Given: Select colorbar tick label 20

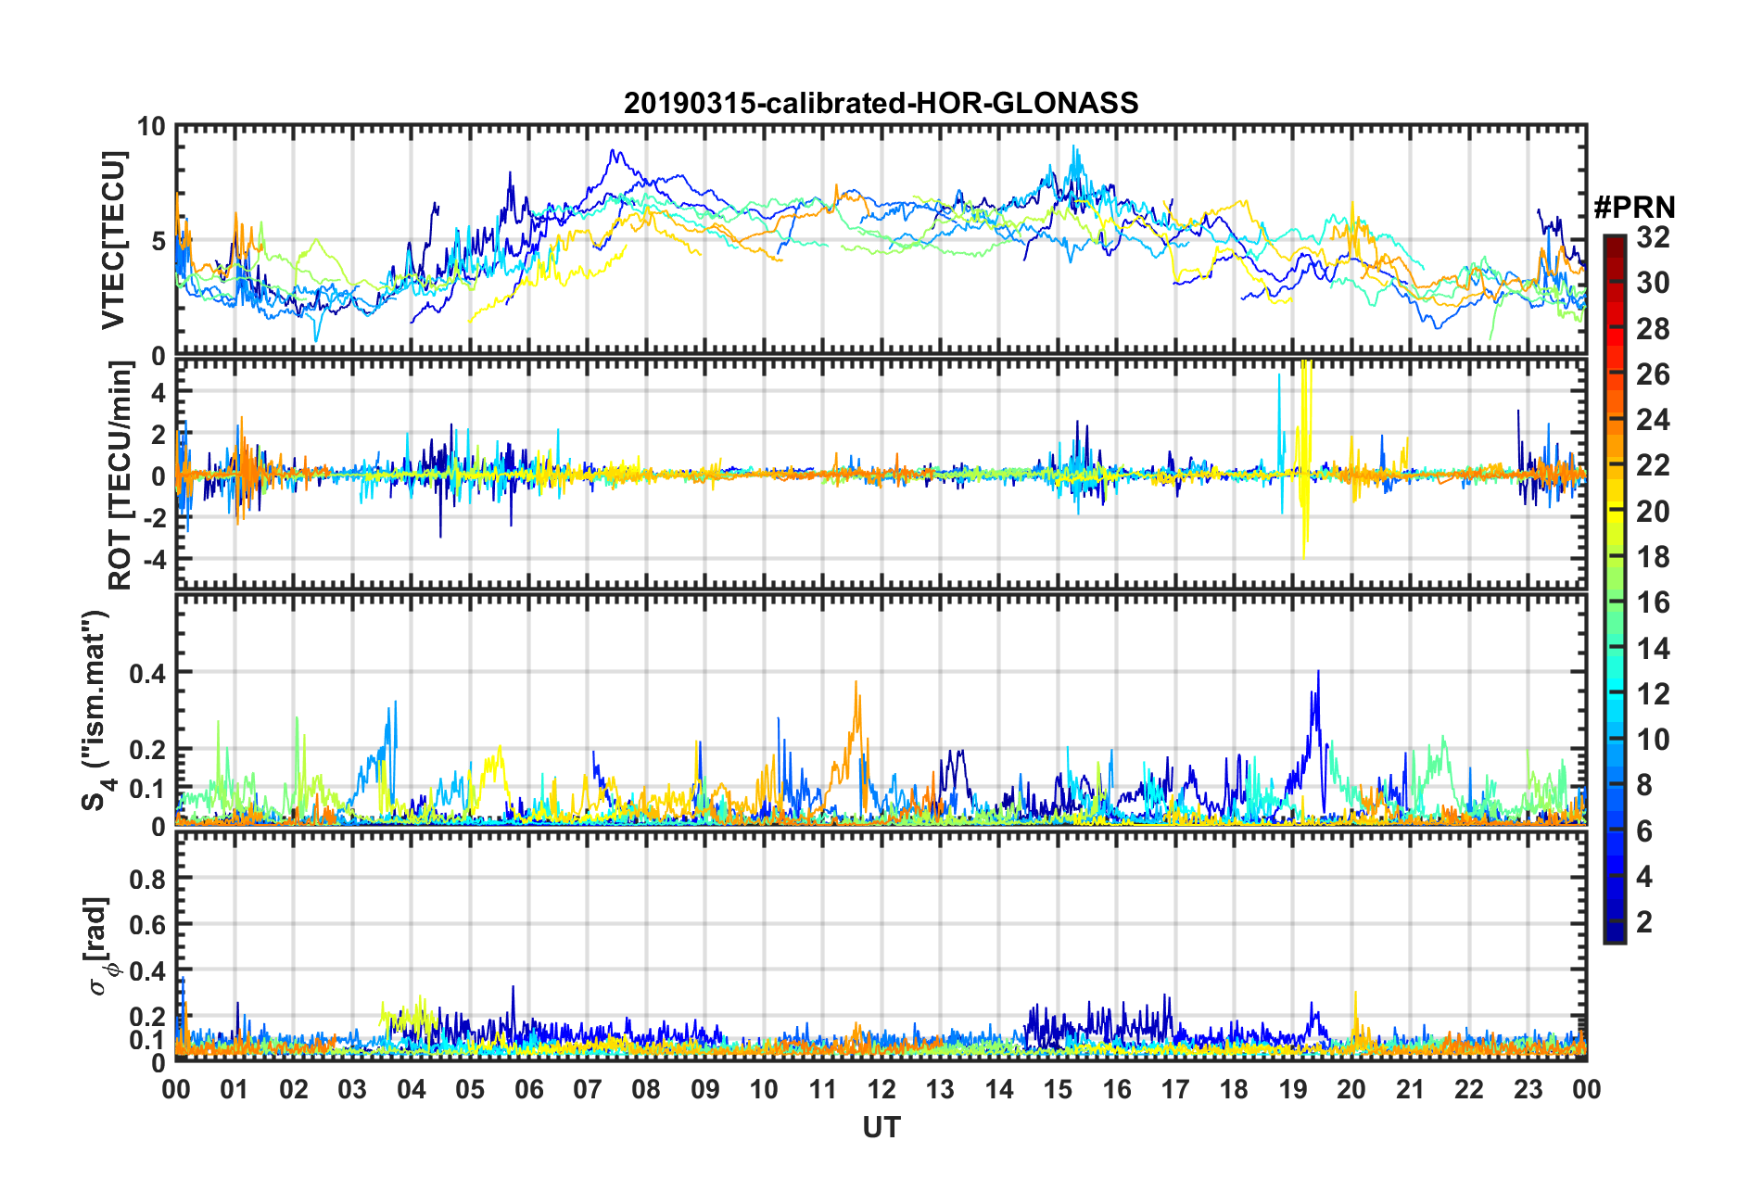Looking at the screenshot, I should coord(1653,512).
